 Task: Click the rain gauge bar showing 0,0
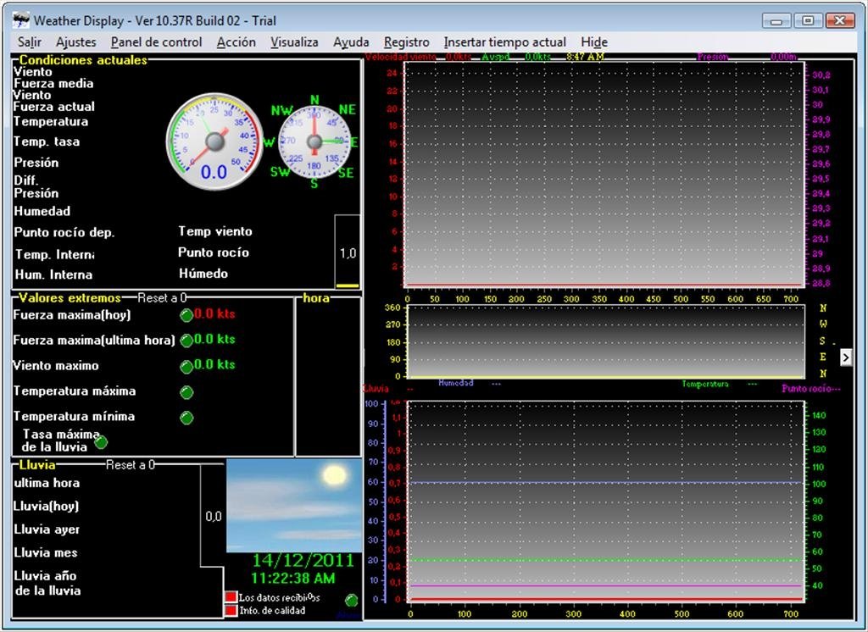[212, 516]
